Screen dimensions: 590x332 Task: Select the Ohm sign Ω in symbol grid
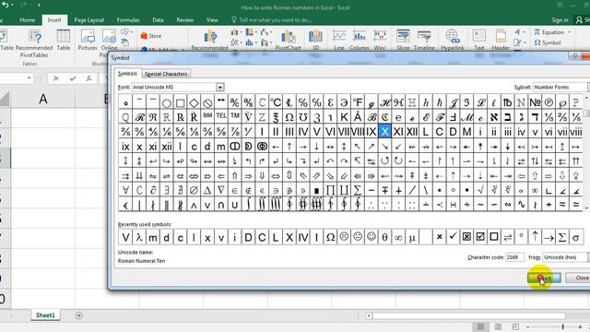289,117
